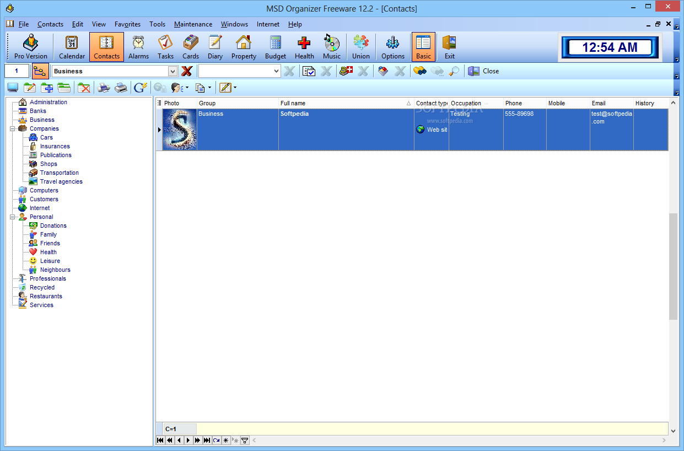Select the Neighbours tree item
This screenshot has height=451, width=684.
(55, 270)
